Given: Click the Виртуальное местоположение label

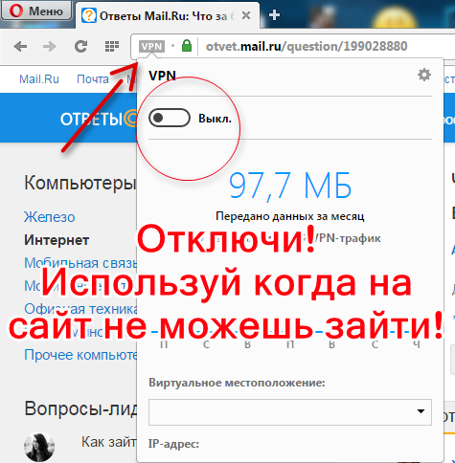Looking at the screenshot, I should (237, 383).
